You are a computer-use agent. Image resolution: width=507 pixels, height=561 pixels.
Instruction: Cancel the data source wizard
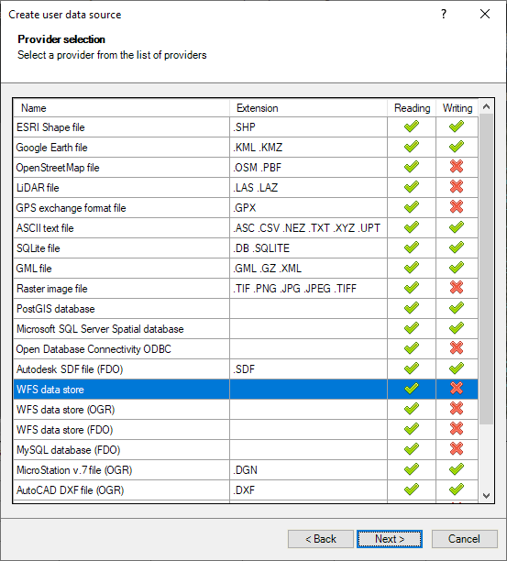465,539
